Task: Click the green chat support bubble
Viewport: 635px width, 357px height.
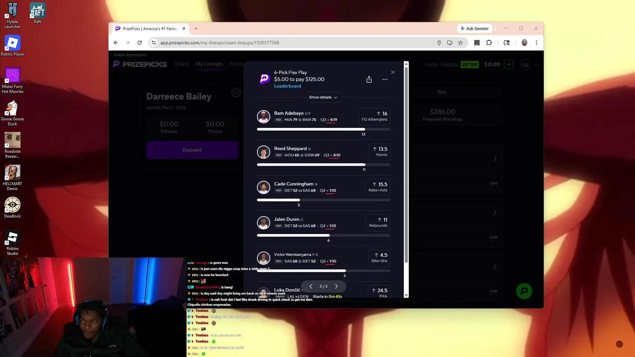Action: pyautogui.click(x=524, y=291)
